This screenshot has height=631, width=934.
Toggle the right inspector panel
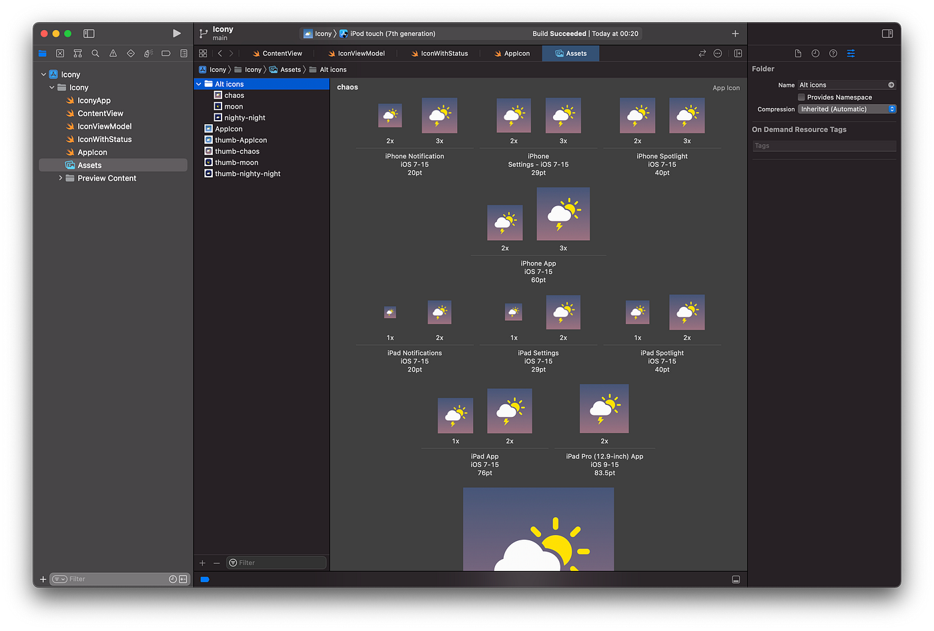click(887, 33)
